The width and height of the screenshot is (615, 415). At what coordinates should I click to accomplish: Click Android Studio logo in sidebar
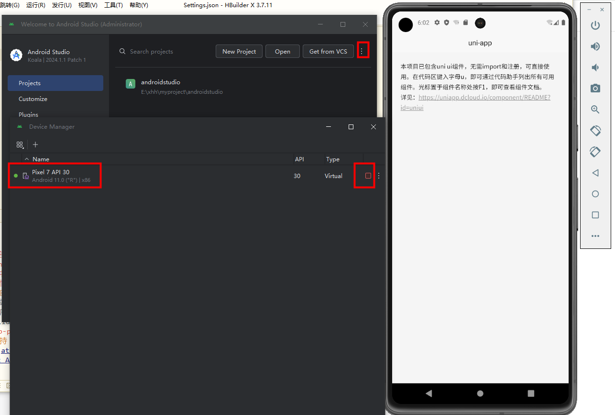(16, 55)
